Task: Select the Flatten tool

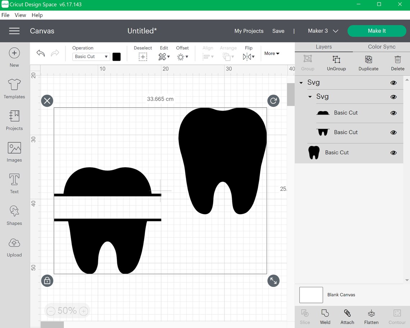Action: (x=371, y=316)
